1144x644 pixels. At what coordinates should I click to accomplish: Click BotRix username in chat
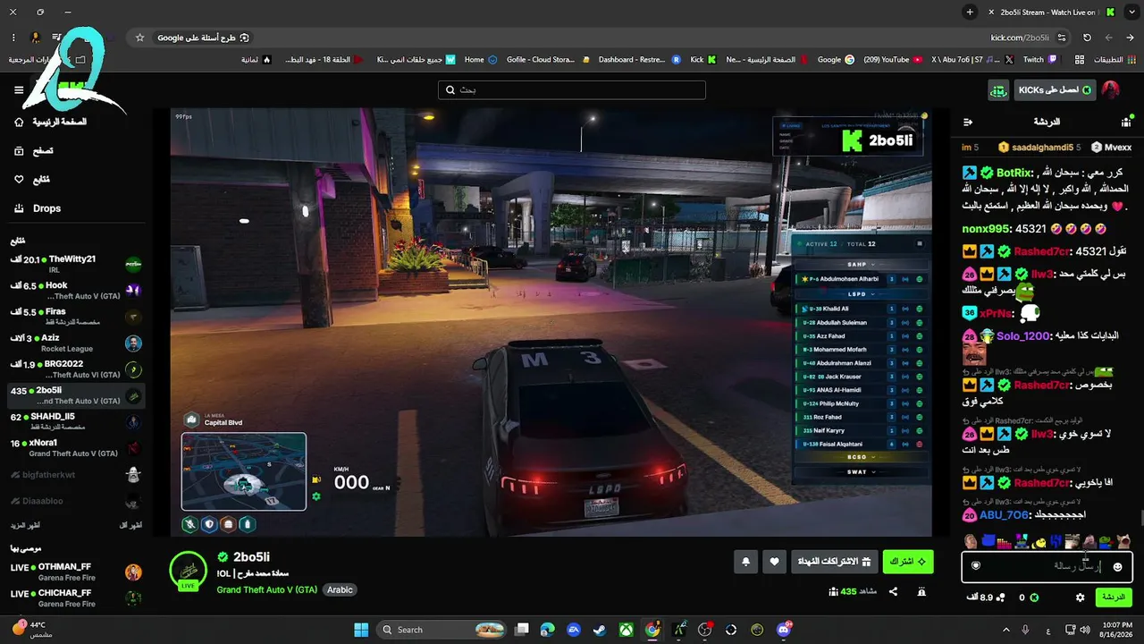pyautogui.click(x=1014, y=173)
